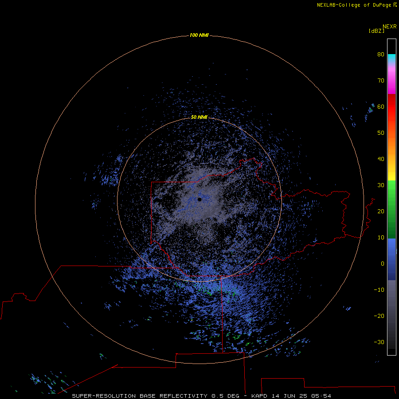Click the SUPER-RESOLUTION BASE REFLECTIVITY caption text
This screenshot has width=399, height=399.
tap(140, 396)
